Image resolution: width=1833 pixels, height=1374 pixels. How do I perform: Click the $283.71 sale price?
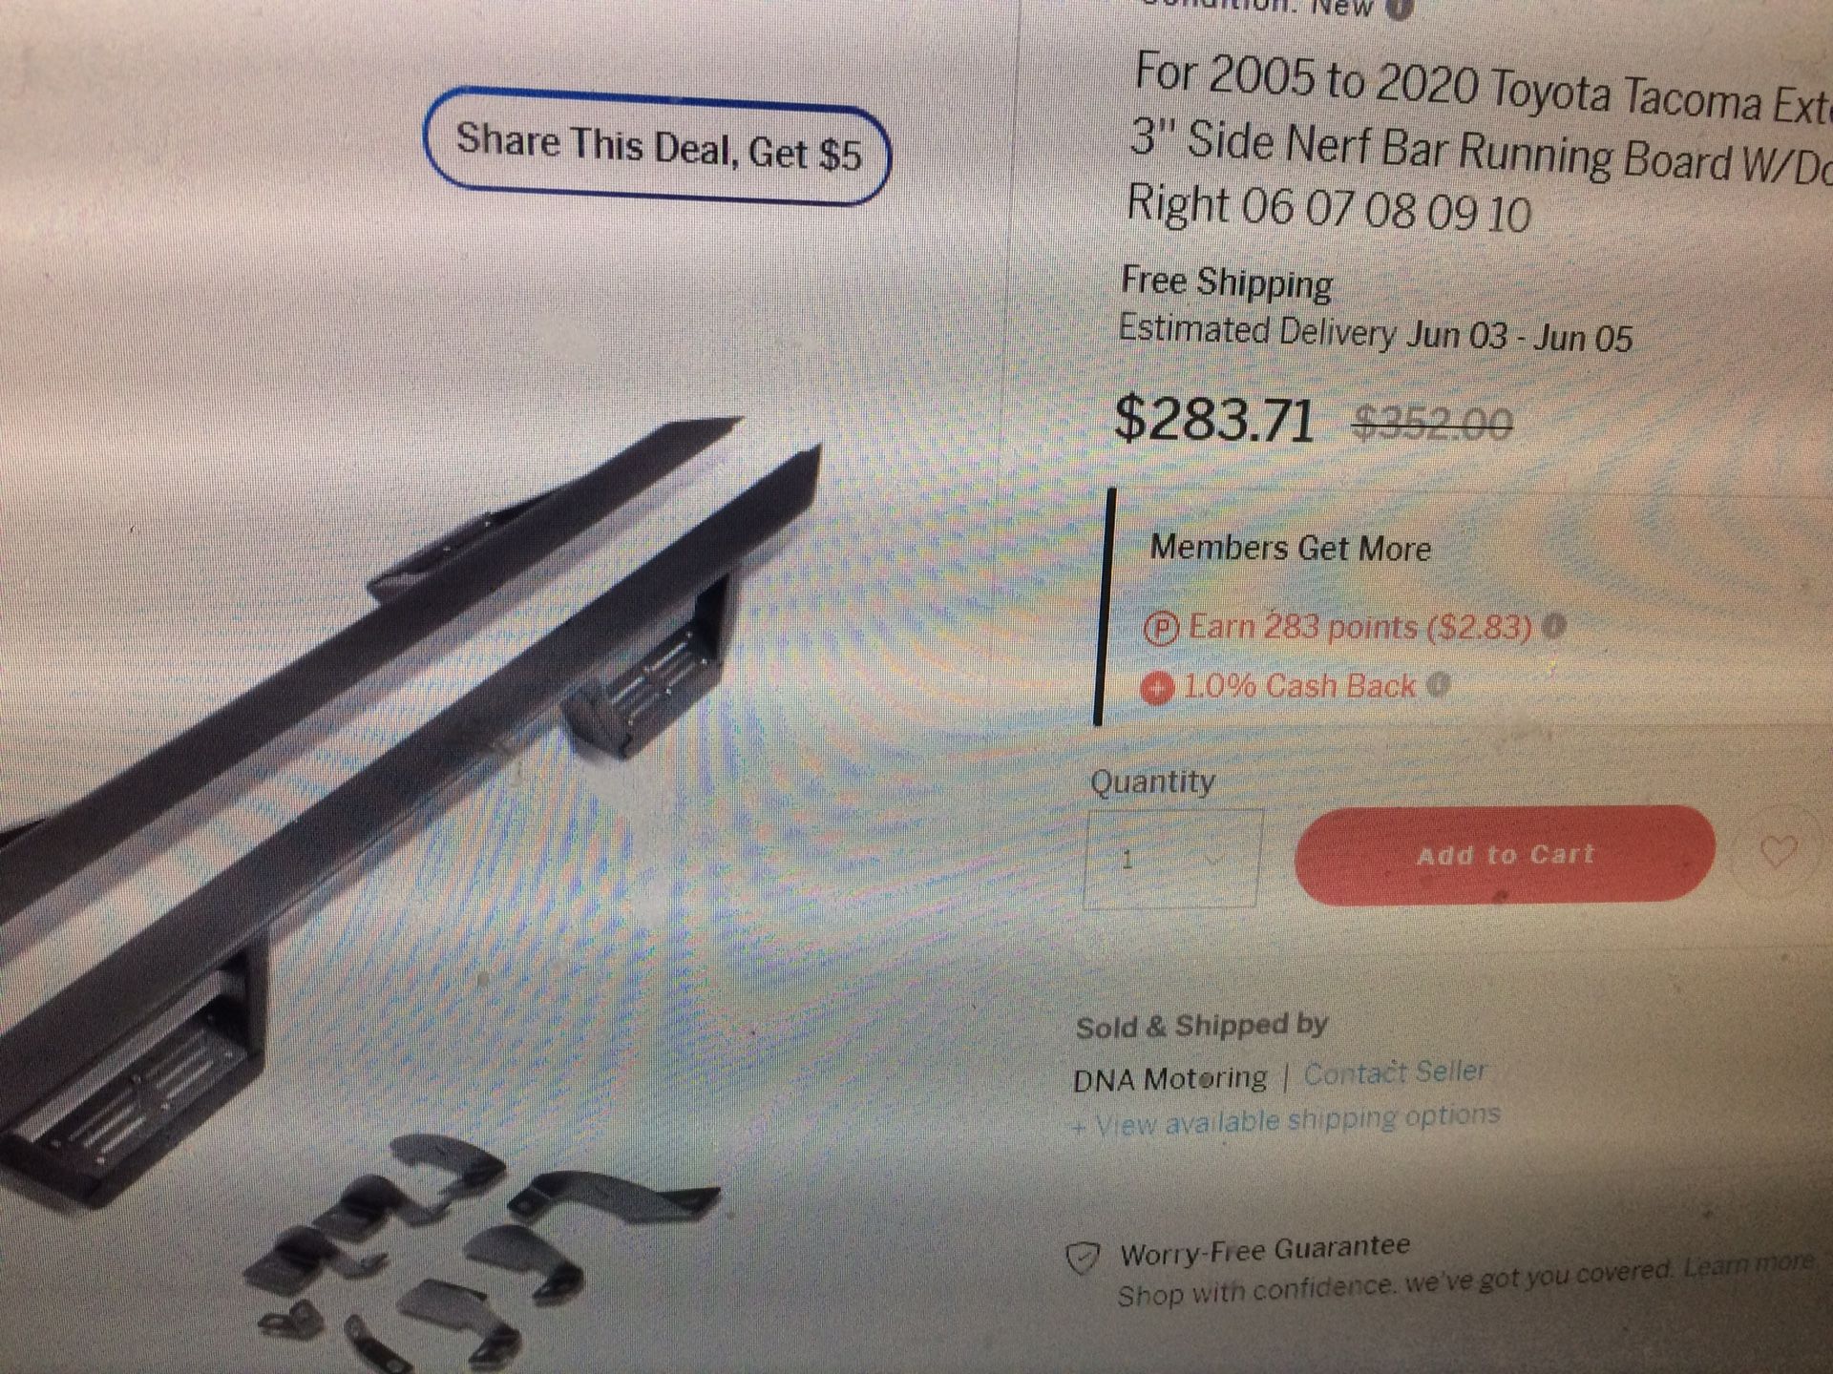click(1214, 419)
